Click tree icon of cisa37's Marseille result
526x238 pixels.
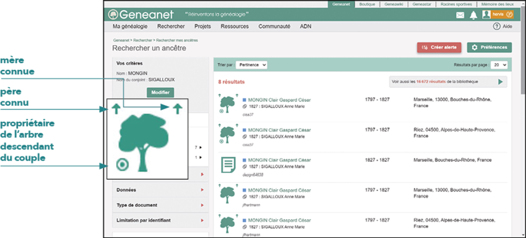(x=228, y=104)
